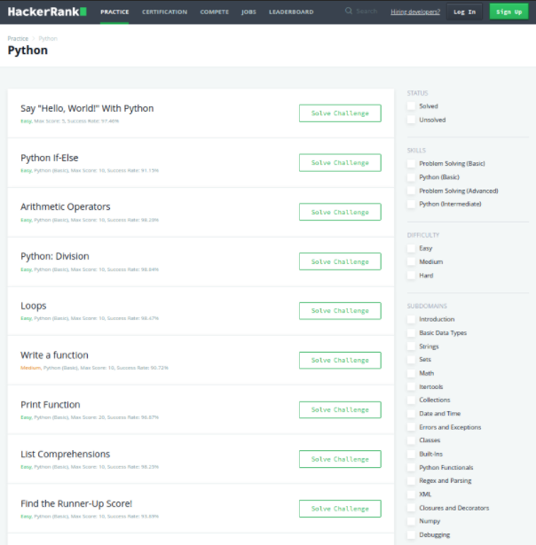Tick the Introduction subdomain checkbox
This screenshot has height=545, width=536.
(412, 319)
